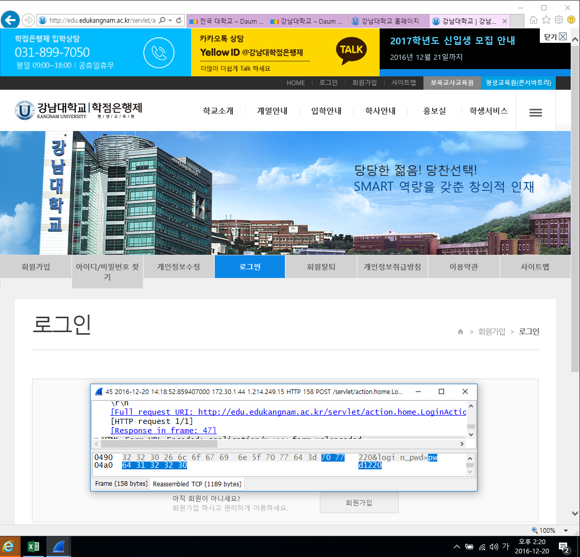Select the Frame (158 bytes) tab
The width and height of the screenshot is (580, 557).
[x=121, y=484]
